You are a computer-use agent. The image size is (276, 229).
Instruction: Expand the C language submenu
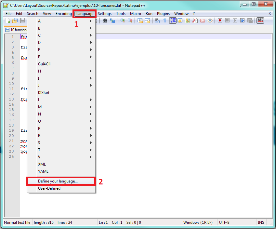pos(59,35)
